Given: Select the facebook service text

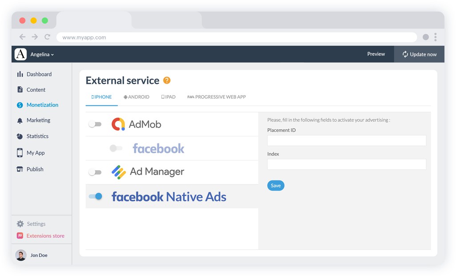Looking at the screenshot, I should (x=159, y=148).
